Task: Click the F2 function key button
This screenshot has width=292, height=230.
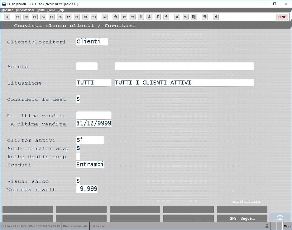Action: [x=26, y=17]
